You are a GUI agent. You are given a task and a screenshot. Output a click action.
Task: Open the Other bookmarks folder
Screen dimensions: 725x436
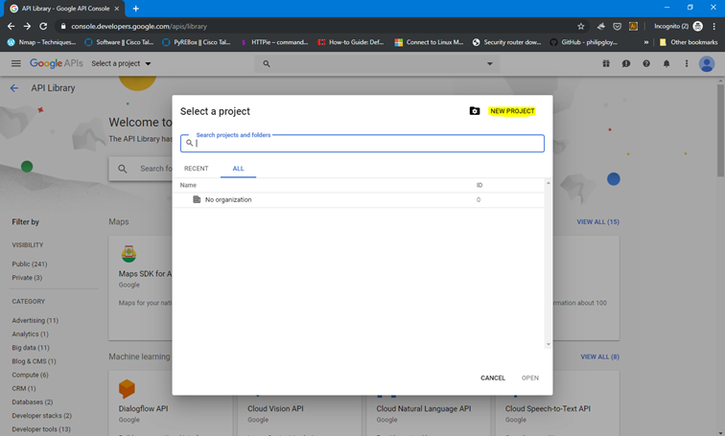(689, 42)
